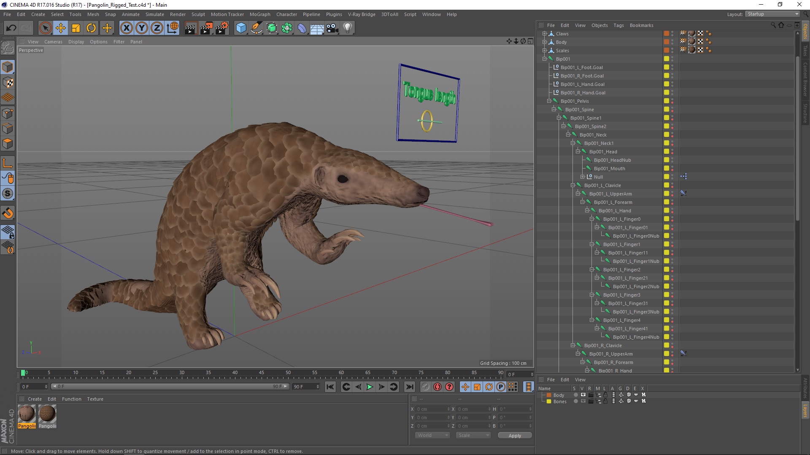This screenshot has height=455, width=810.
Task: Click the World dropdown in coordinates
Action: coord(432,435)
